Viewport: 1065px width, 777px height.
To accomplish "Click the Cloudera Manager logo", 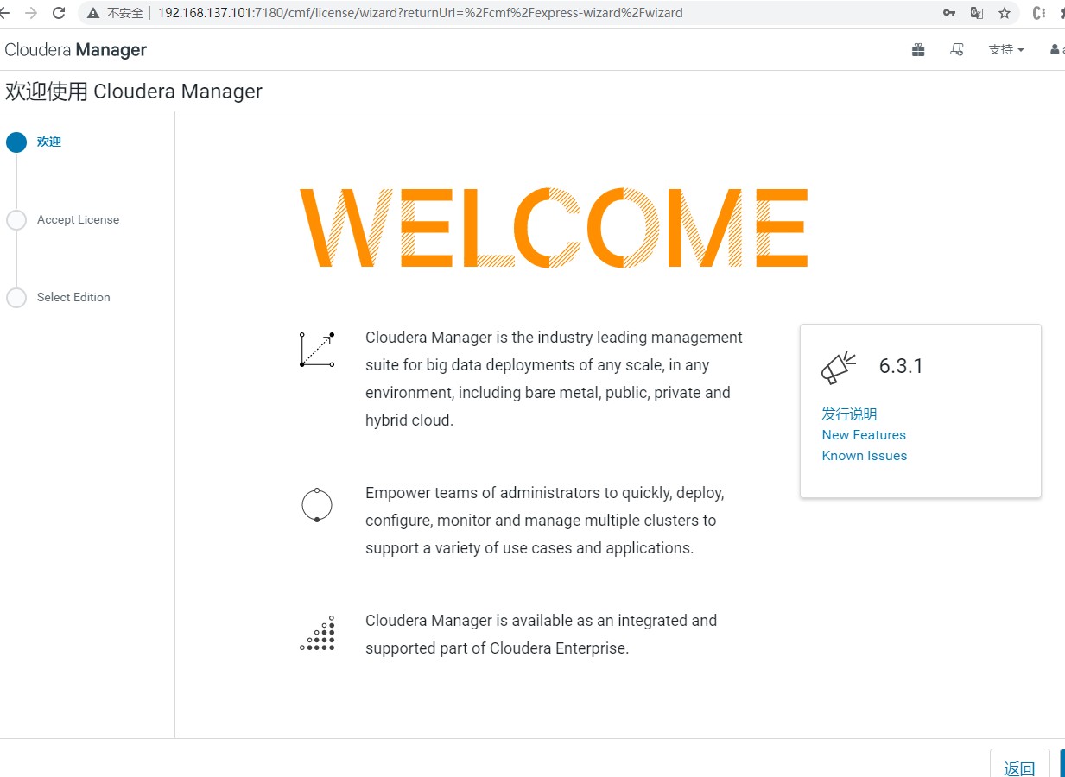I will tap(76, 50).
